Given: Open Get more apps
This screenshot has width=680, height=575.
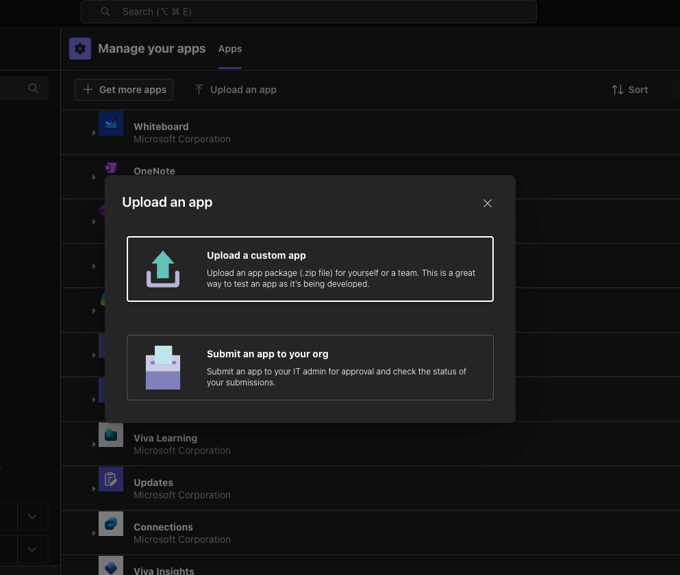Looking at the screenshot, I should 124,90.
